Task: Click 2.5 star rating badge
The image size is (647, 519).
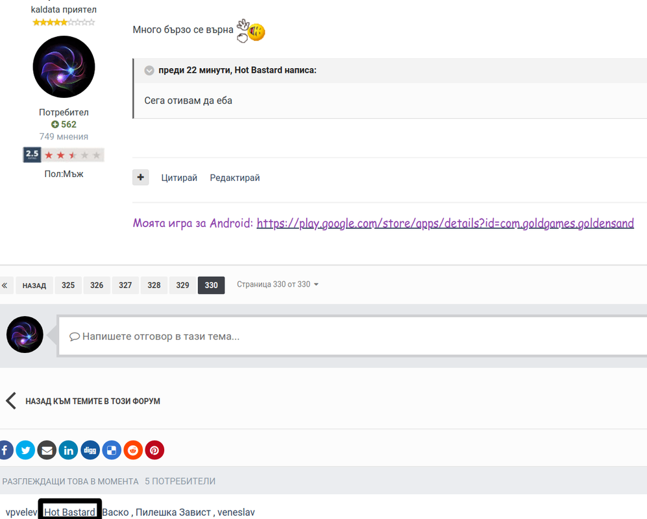Action: click(64, 154)
